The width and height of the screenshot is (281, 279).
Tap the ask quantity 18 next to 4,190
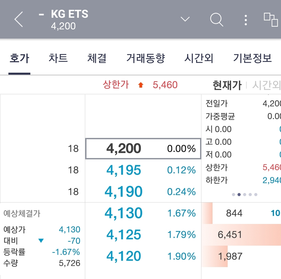tap(73, 192)
